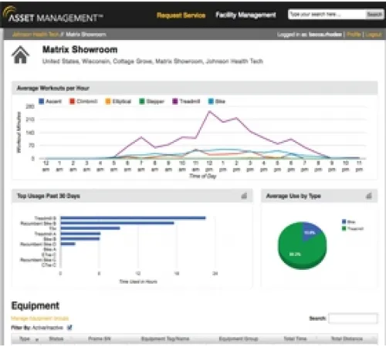
Task: Sort equipment table by Type column arrow
Action: (x=37, y=339)
